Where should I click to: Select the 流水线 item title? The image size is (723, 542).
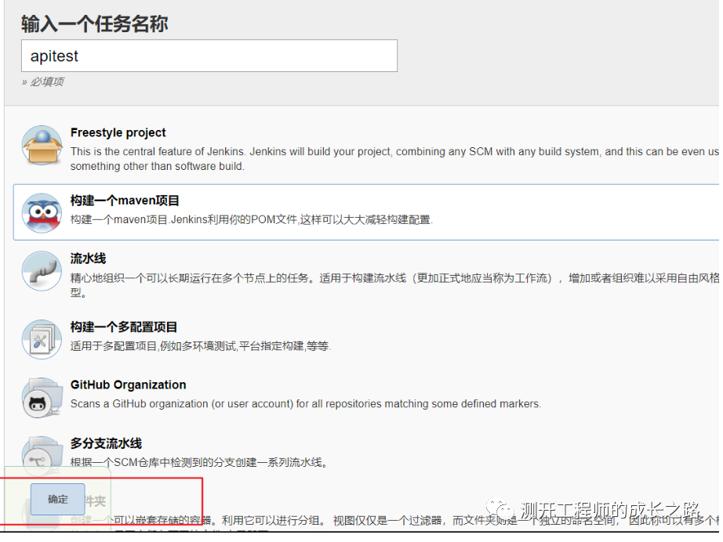click(88, 258)
